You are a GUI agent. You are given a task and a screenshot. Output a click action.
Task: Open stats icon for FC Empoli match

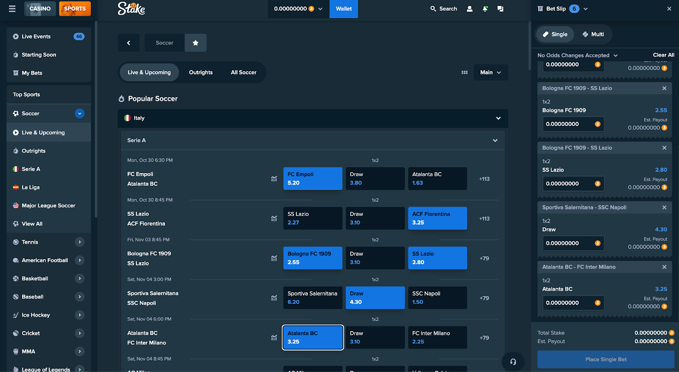point(274,179)
